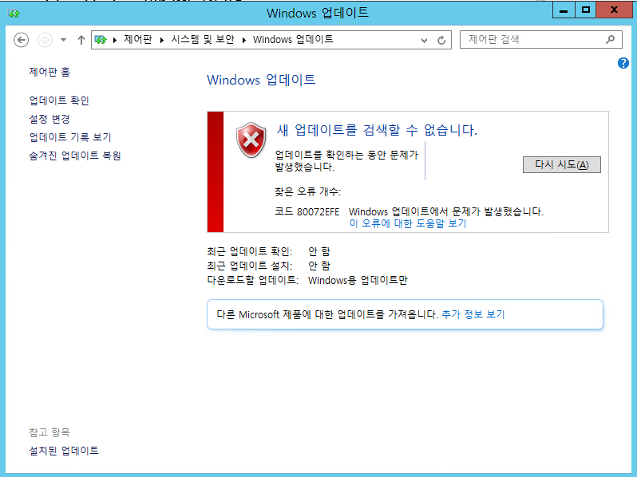Click the title bar Windows Update icon
The width and height of the screenshot is (637, 477).
(x=14, y=14)
